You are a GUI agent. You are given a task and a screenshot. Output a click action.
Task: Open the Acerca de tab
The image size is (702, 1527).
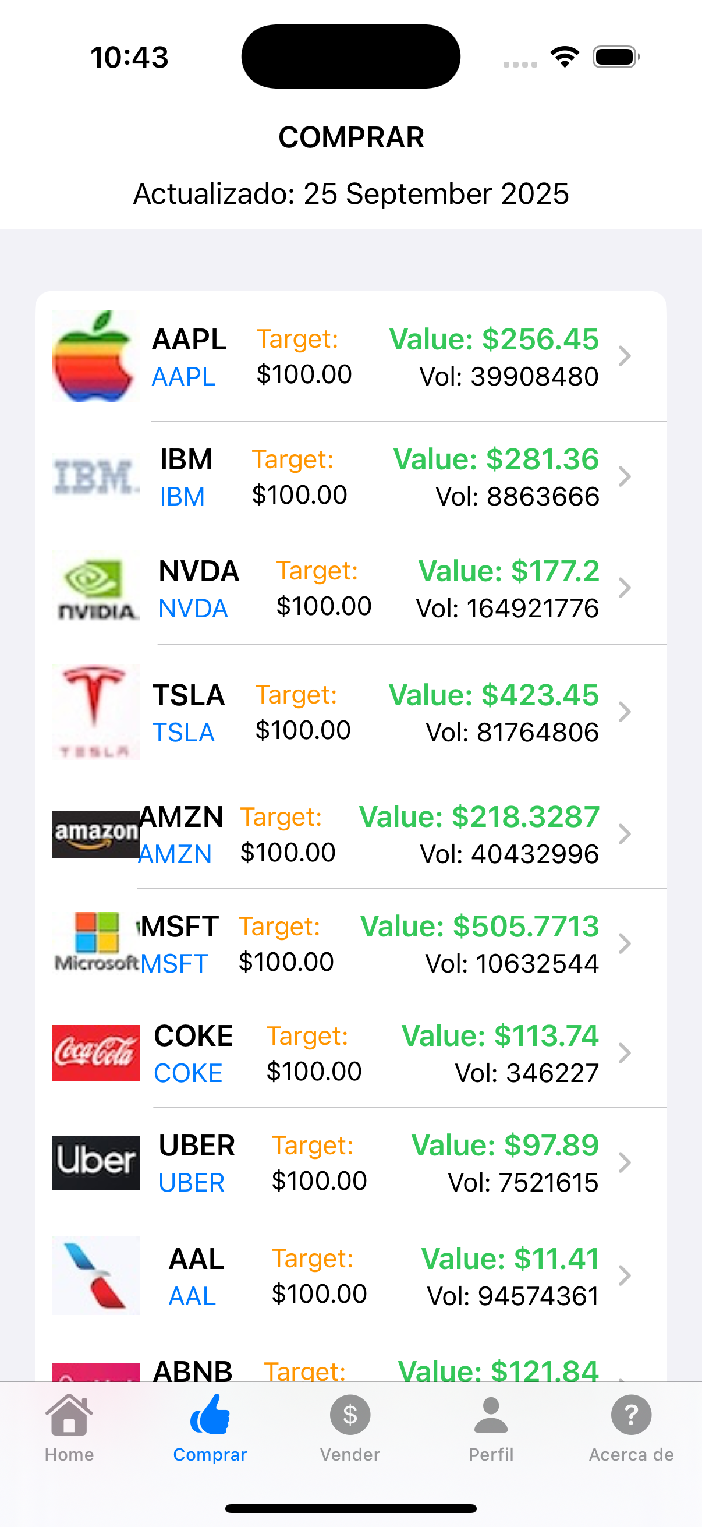click(x=631, y=1427)
